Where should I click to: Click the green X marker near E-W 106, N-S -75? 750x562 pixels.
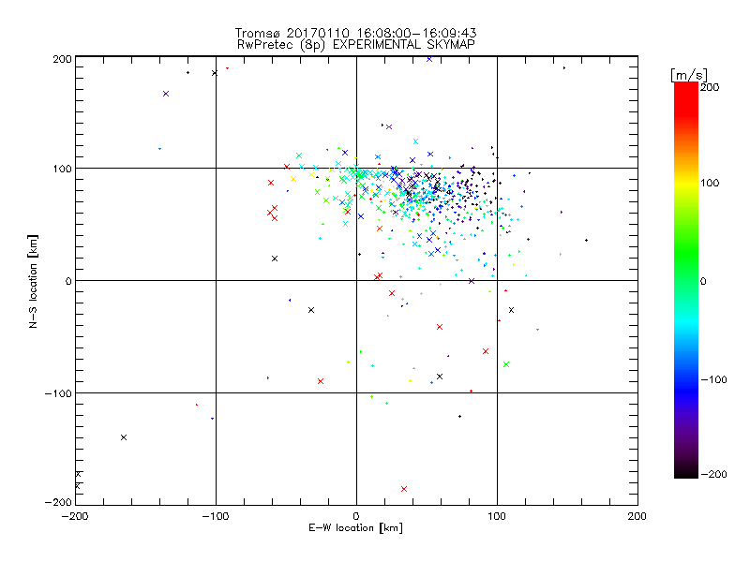click(x=506, y=364)
